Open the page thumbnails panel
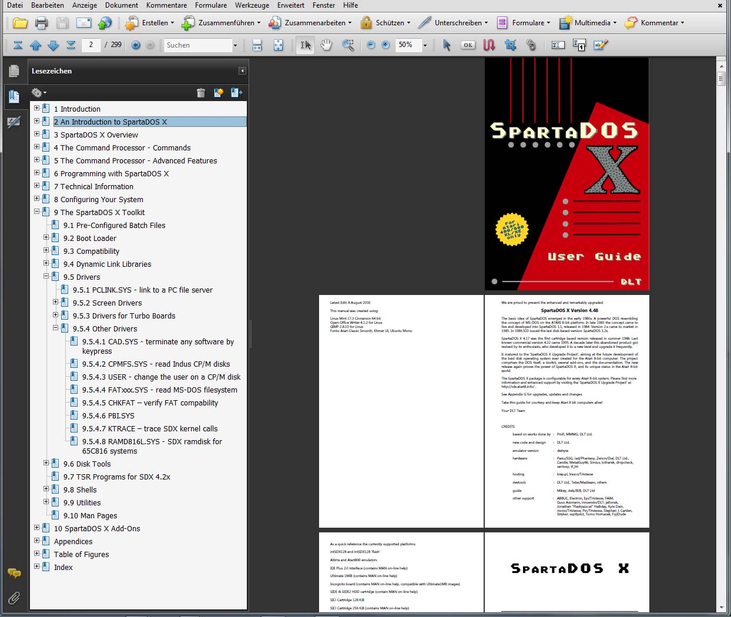 [x=14, y=71]
